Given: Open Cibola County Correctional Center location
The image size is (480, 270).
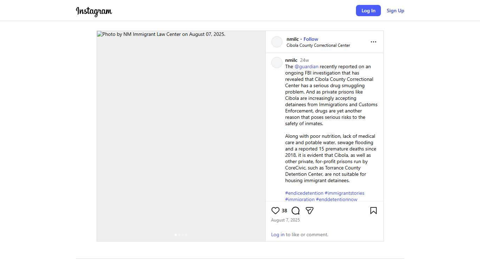Looking at the screenshot, I should [318, 45].
